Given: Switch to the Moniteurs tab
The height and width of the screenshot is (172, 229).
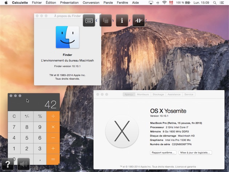Looking at the screenshot, I should tap(143, 95).
